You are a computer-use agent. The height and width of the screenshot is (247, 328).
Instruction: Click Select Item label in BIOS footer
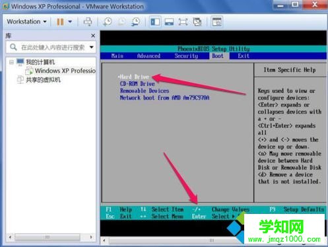pos(168,209)
